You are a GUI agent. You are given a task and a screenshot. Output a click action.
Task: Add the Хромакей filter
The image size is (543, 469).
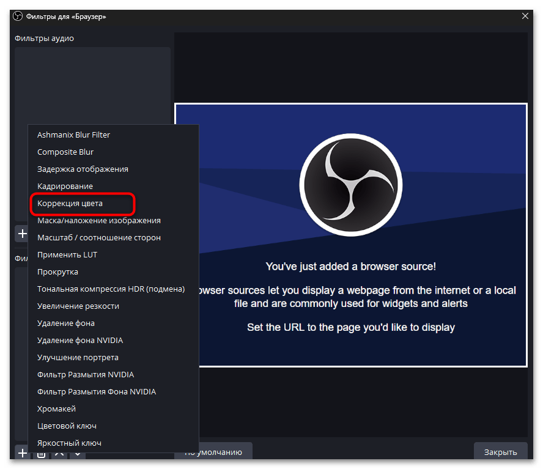pos(56,408)
